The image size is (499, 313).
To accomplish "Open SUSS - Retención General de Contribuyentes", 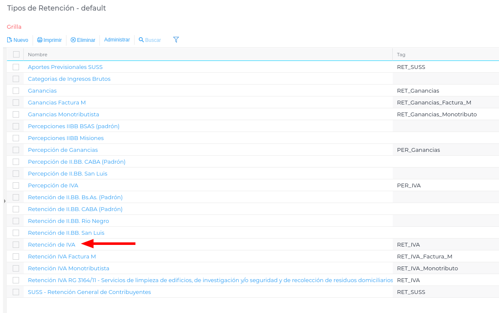I will pos(89,292).
